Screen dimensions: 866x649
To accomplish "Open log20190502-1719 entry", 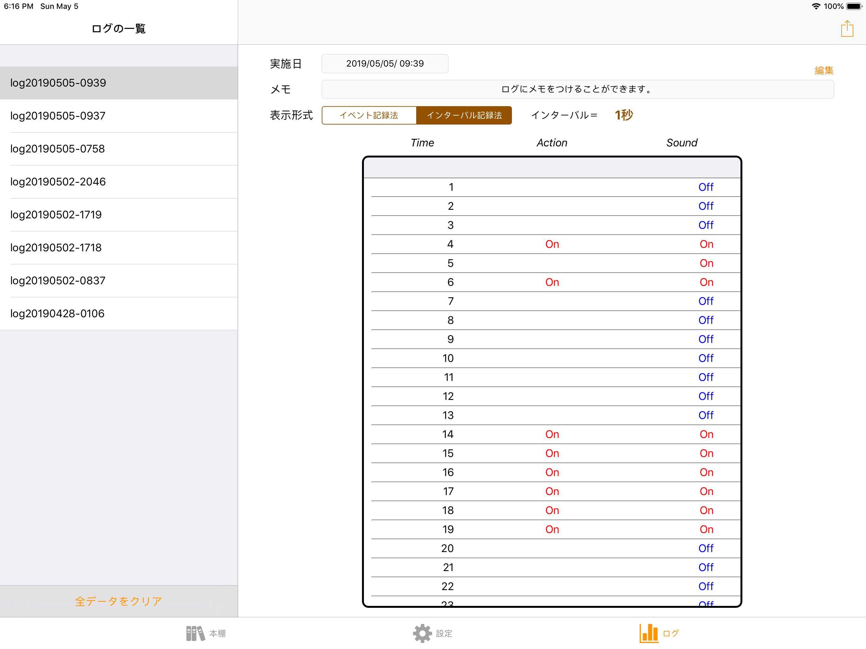I will coord(119,215).
